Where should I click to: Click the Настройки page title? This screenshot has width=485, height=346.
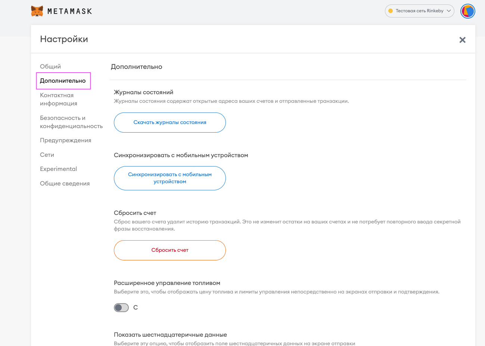[x=64, y=39]
